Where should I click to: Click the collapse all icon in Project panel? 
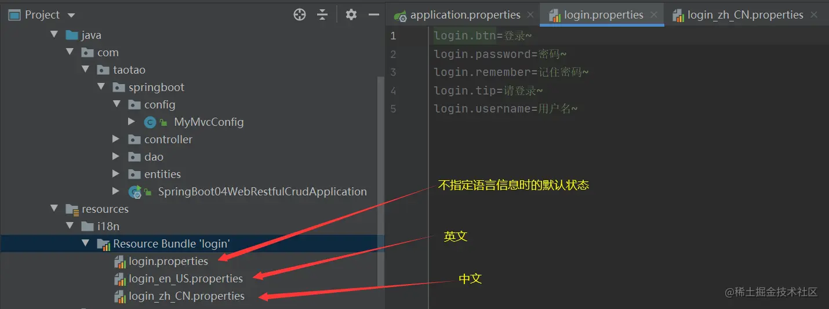[x=323, y=15]
